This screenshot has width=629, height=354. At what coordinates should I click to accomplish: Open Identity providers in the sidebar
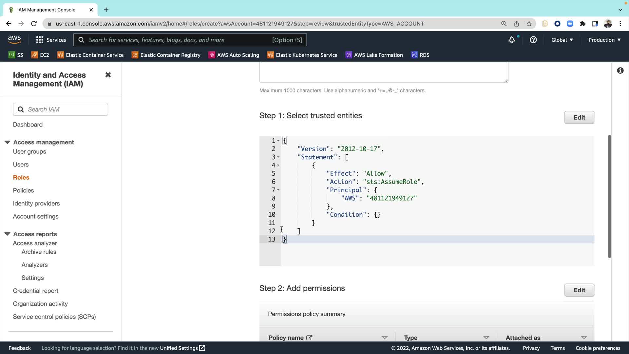pos(36,204)
